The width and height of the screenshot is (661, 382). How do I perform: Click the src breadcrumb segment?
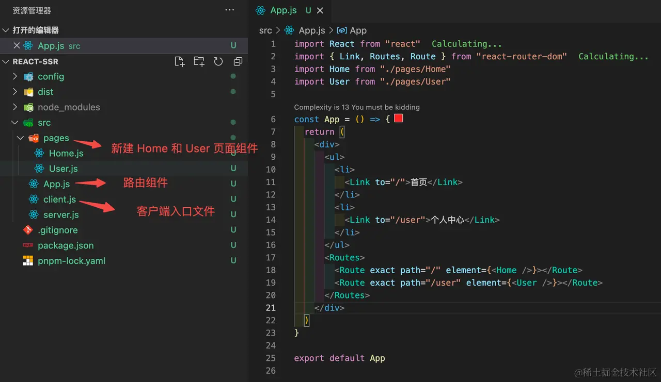click(x=265, y=30)
